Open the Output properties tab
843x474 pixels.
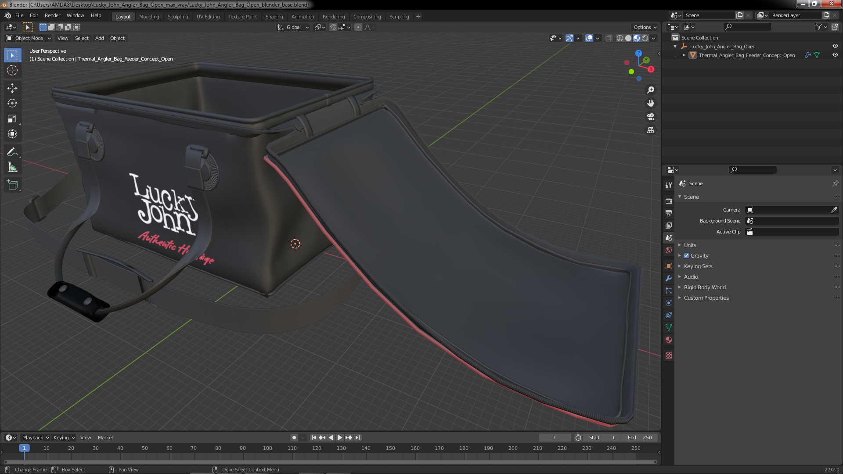coord(668,213)
